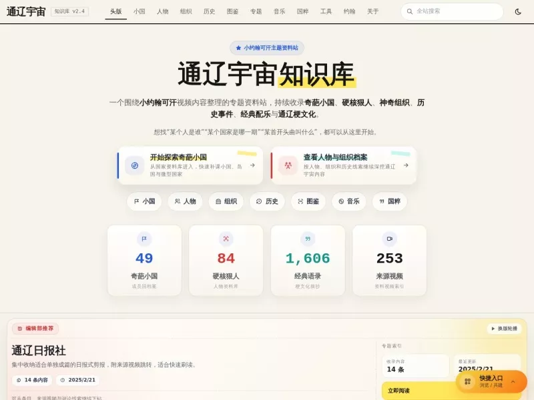Click the 音乐 quick chip

coord(348,201)
